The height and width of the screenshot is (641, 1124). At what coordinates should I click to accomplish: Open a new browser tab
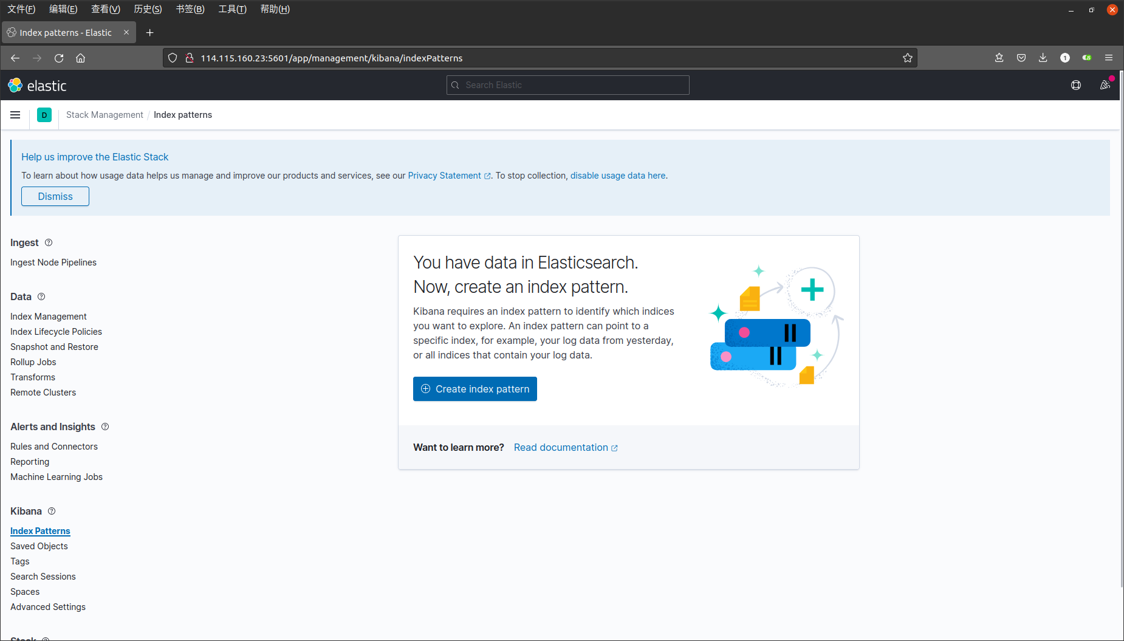click(x=150, y=32)
